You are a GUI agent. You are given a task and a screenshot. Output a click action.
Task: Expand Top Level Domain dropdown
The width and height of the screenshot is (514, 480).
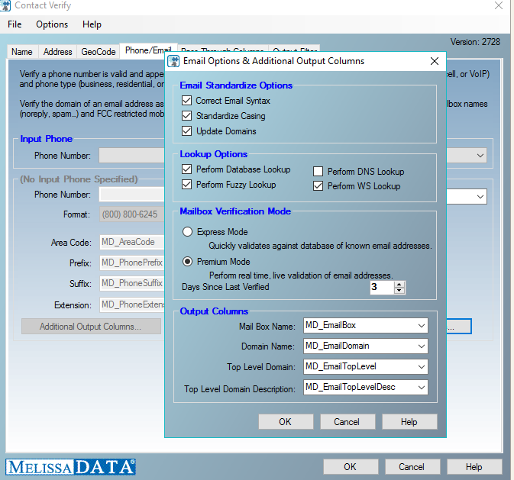(x=422, y=366)
